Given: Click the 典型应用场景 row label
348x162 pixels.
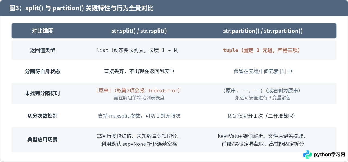Looking at the screenshot, I should click(x=42, y=140).
